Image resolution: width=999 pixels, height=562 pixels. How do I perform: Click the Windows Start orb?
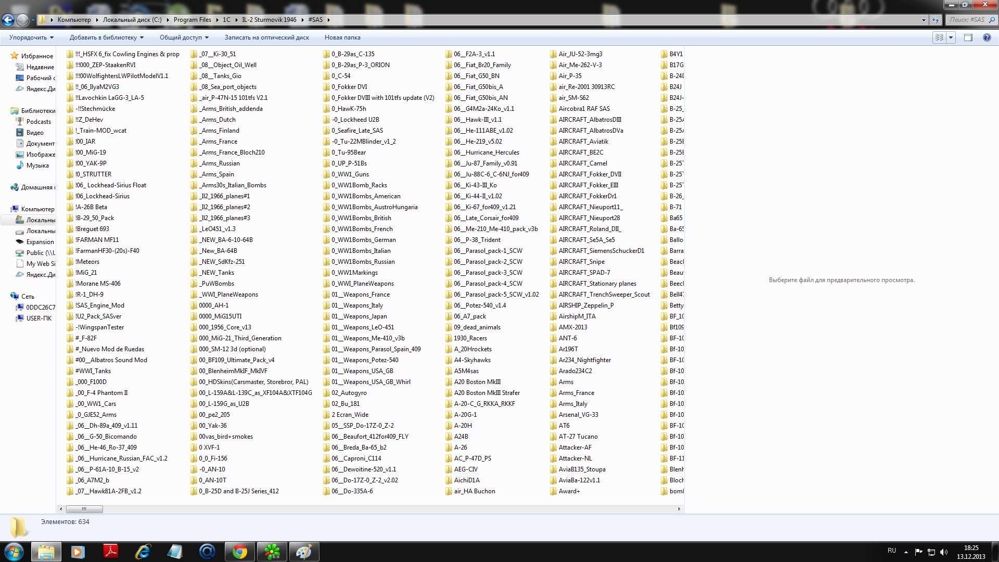pyautogui.click(x=14, y=552)
